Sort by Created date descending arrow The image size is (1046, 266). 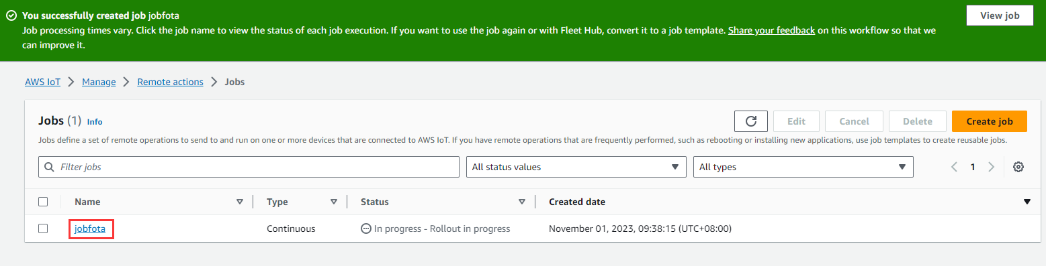click(x=1027, y=202)
